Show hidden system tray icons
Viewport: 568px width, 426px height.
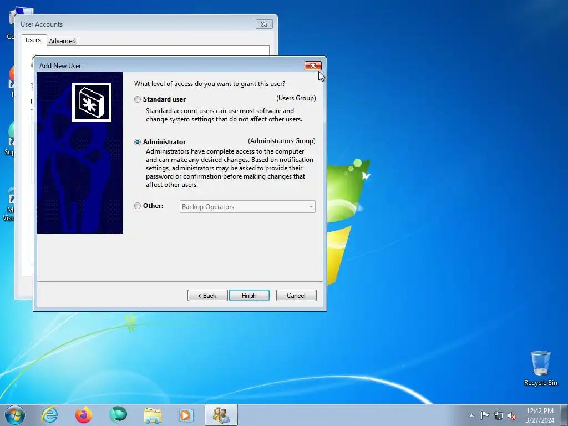click(x=471, y=415)
